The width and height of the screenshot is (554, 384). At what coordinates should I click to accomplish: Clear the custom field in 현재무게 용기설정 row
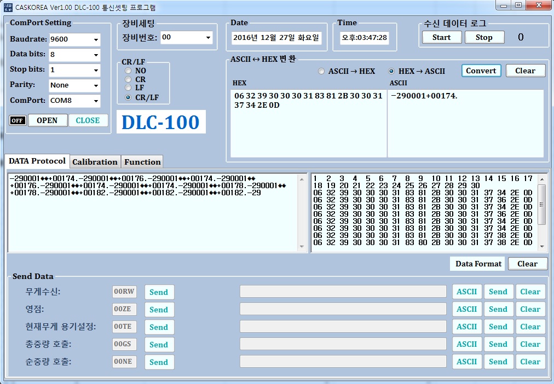pyautogui.click(x=530, y=327)
